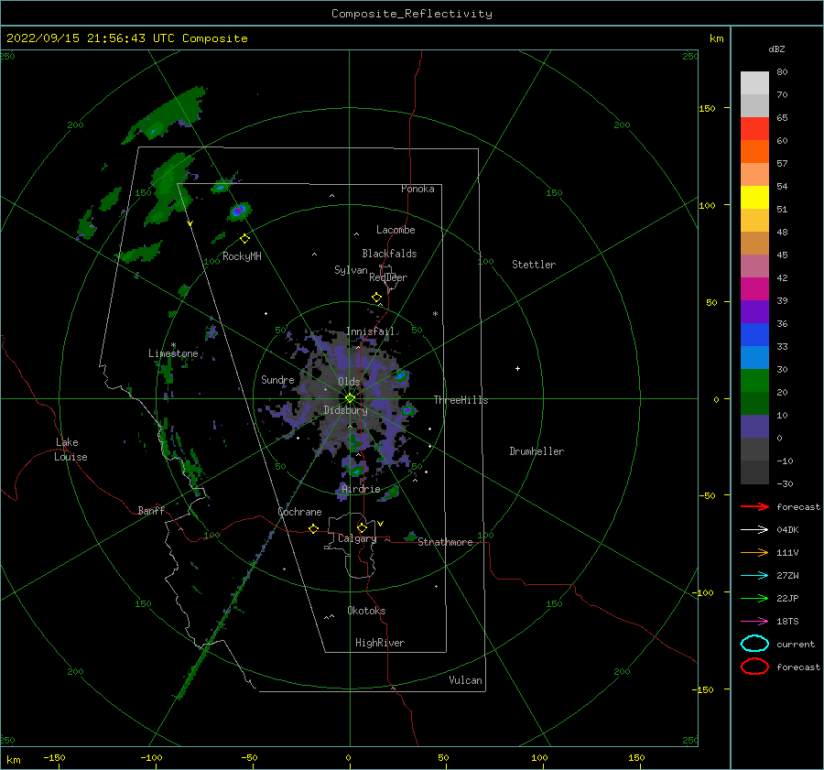The height and width of the screenshot is (770, 824).
Task: Click the bright green 30-20 dBZ swatch
Action: pos(754,381)
